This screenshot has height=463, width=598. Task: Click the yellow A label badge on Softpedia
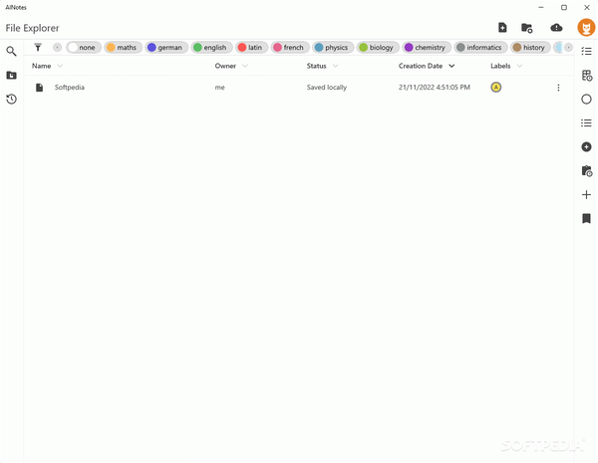(x=495, y=88)
